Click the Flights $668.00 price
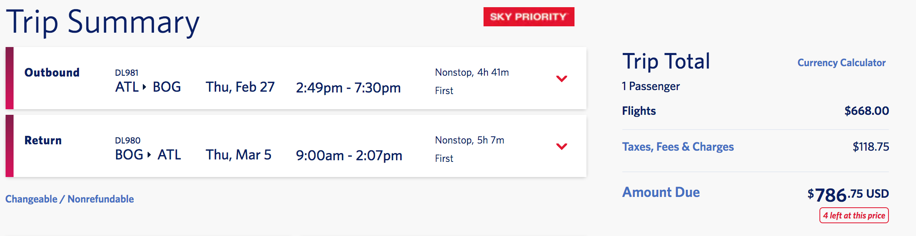 click(867, 111)
